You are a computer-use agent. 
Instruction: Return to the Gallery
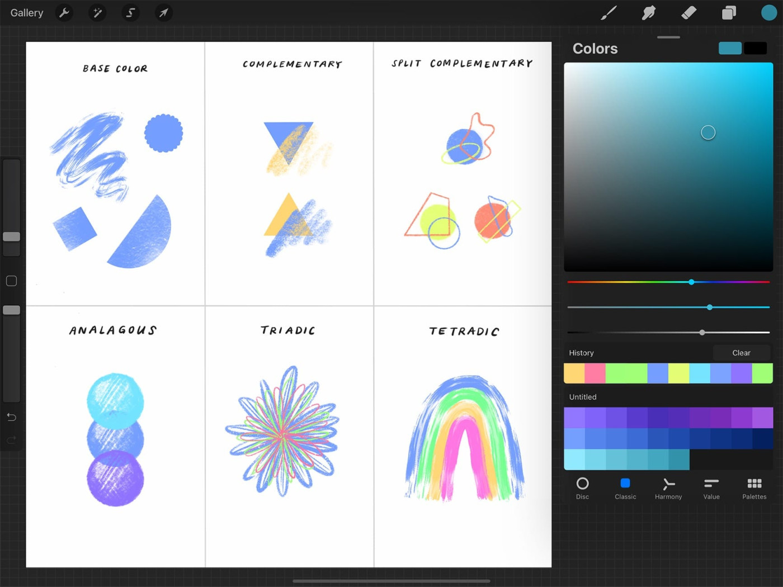pyautogui.click(x=27, y=12)
